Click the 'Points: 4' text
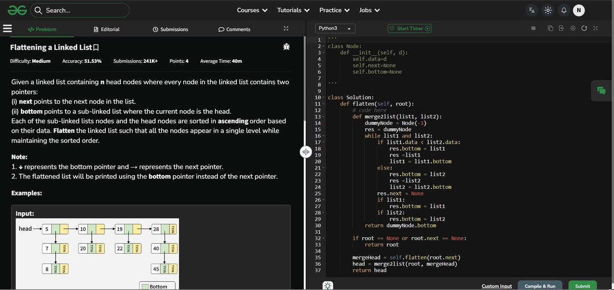 point(179,61)
